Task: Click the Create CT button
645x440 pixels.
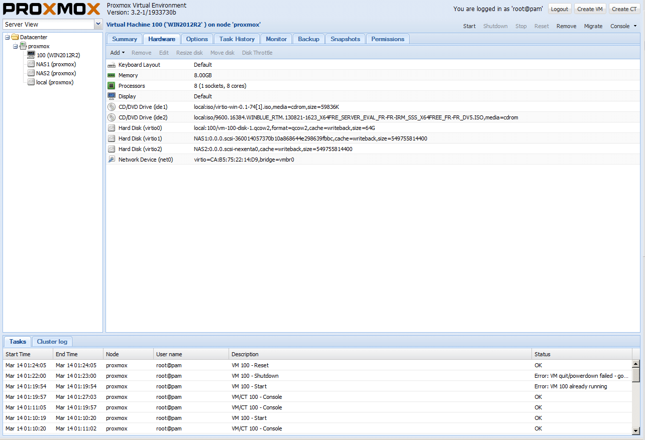Action: click(x=624, y=9)
